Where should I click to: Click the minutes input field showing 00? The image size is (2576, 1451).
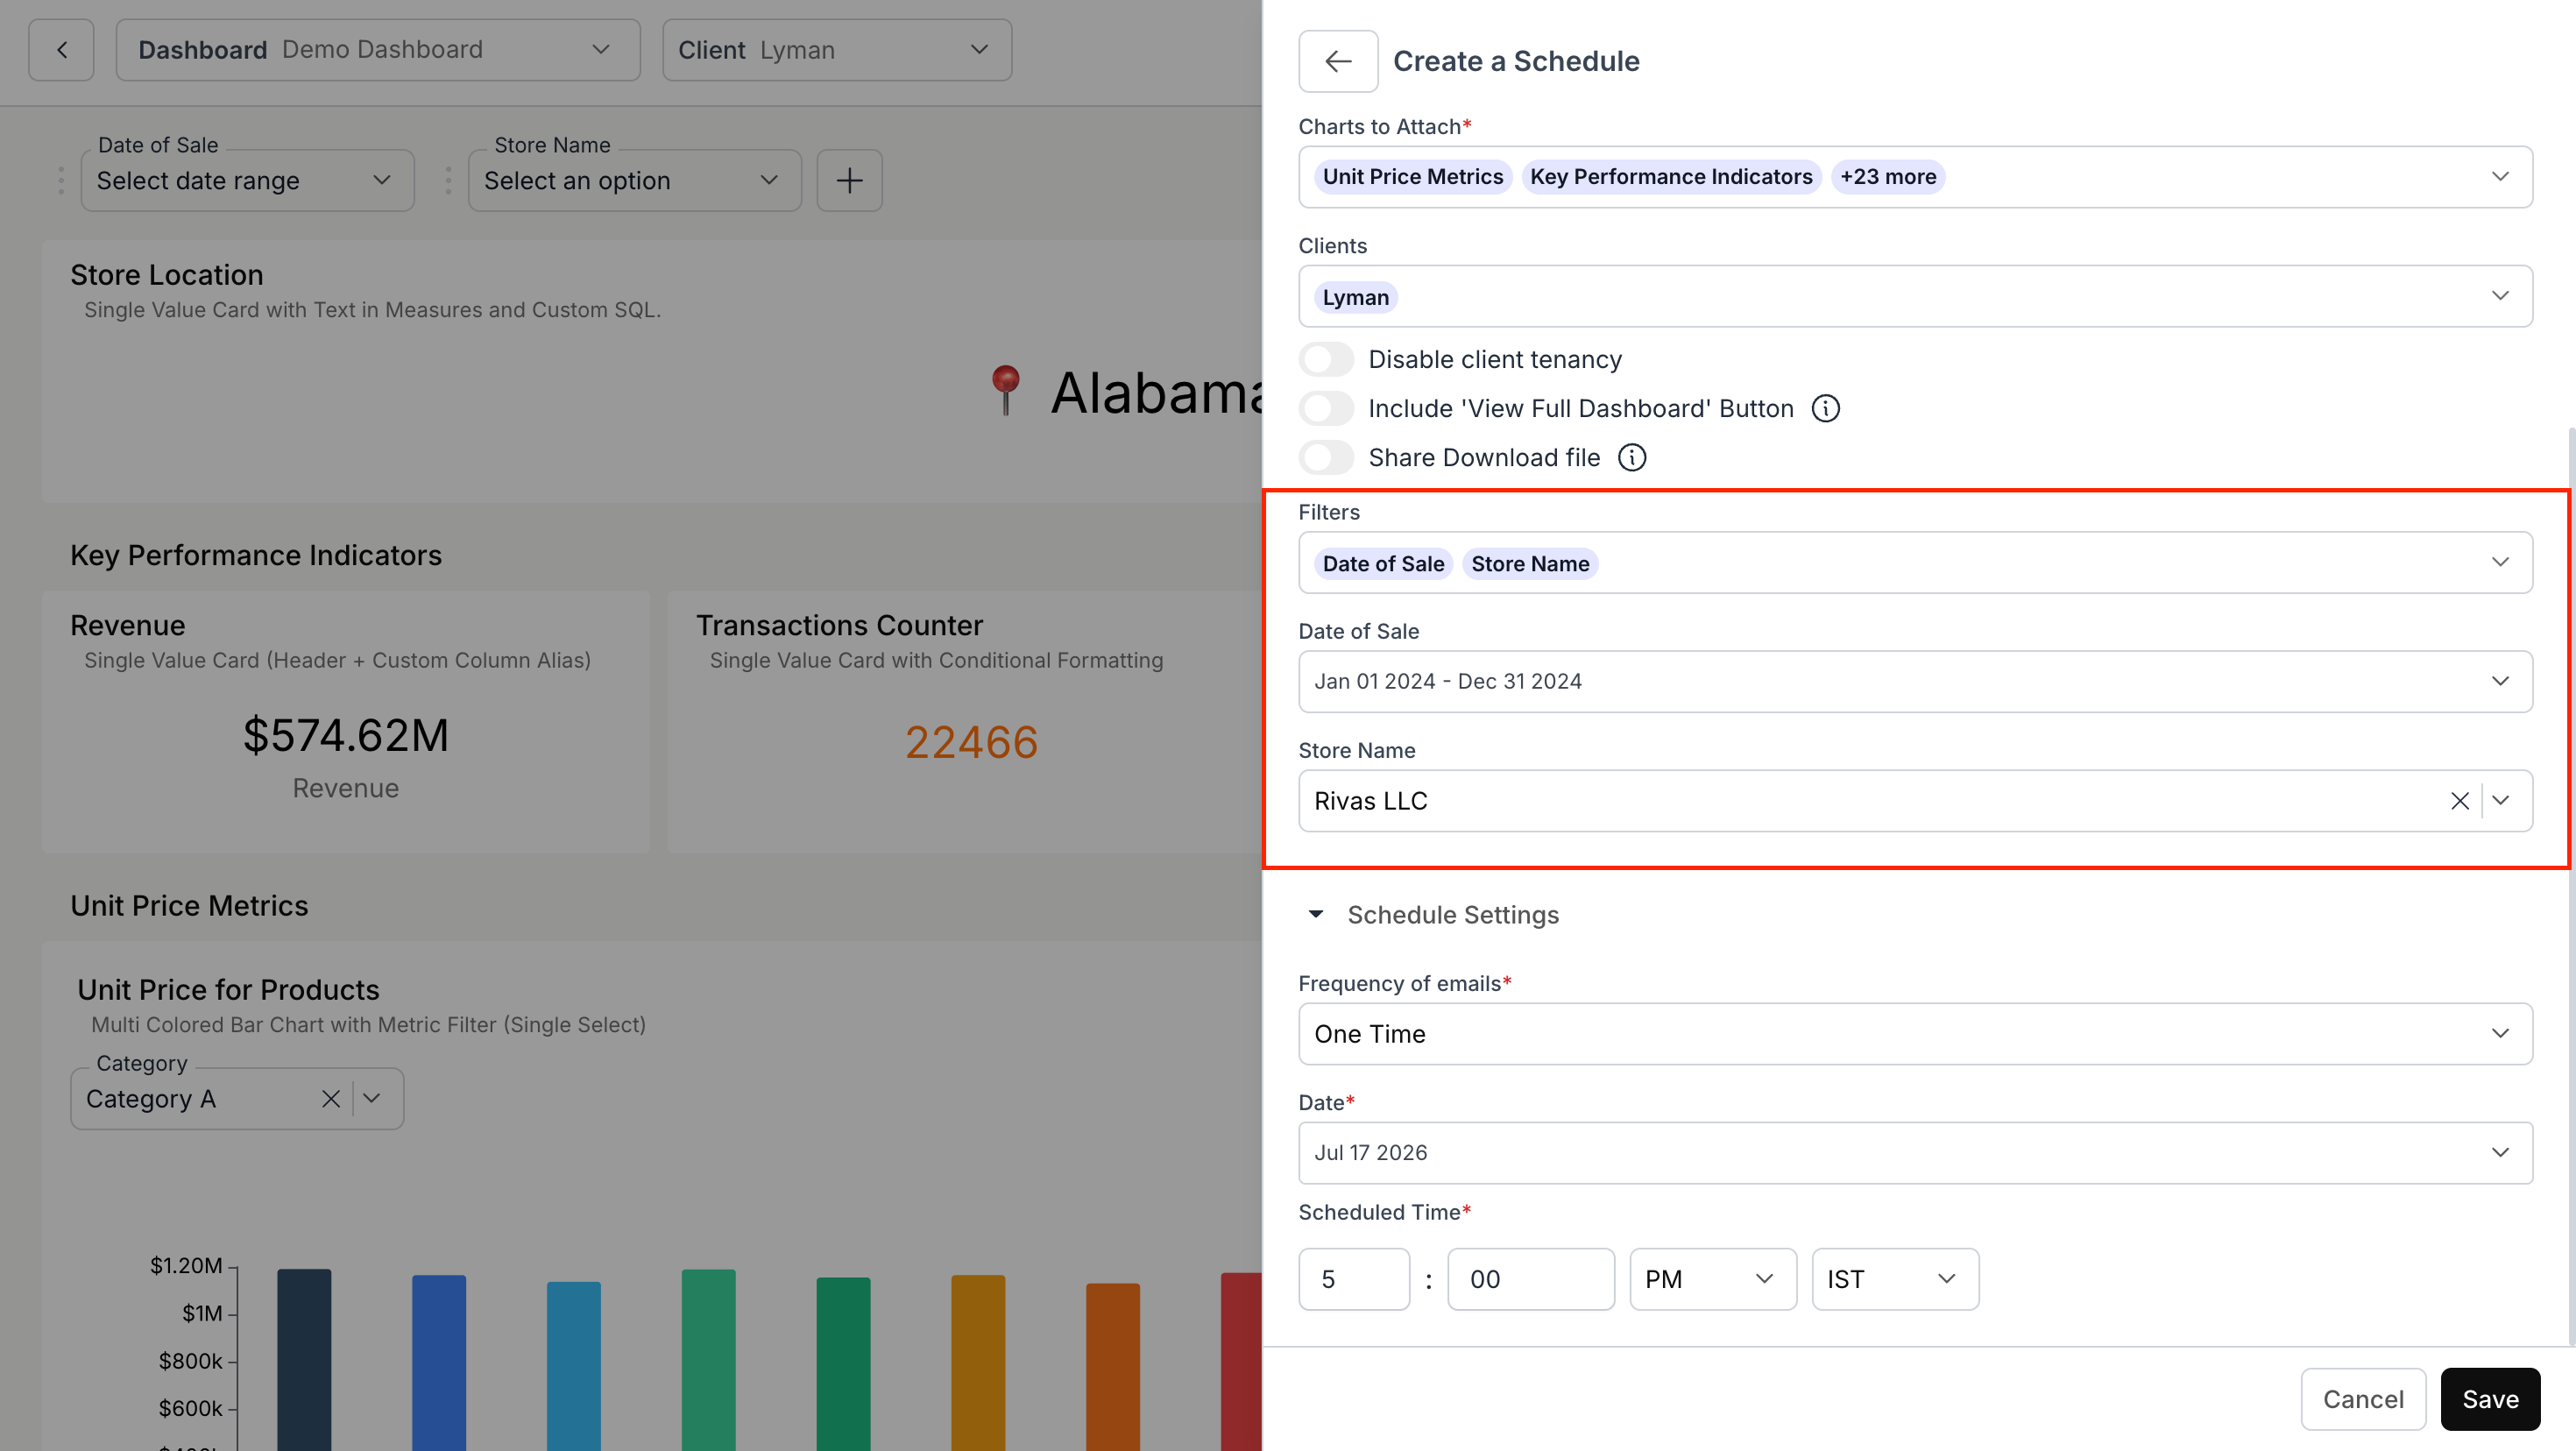[1531, 1279]
